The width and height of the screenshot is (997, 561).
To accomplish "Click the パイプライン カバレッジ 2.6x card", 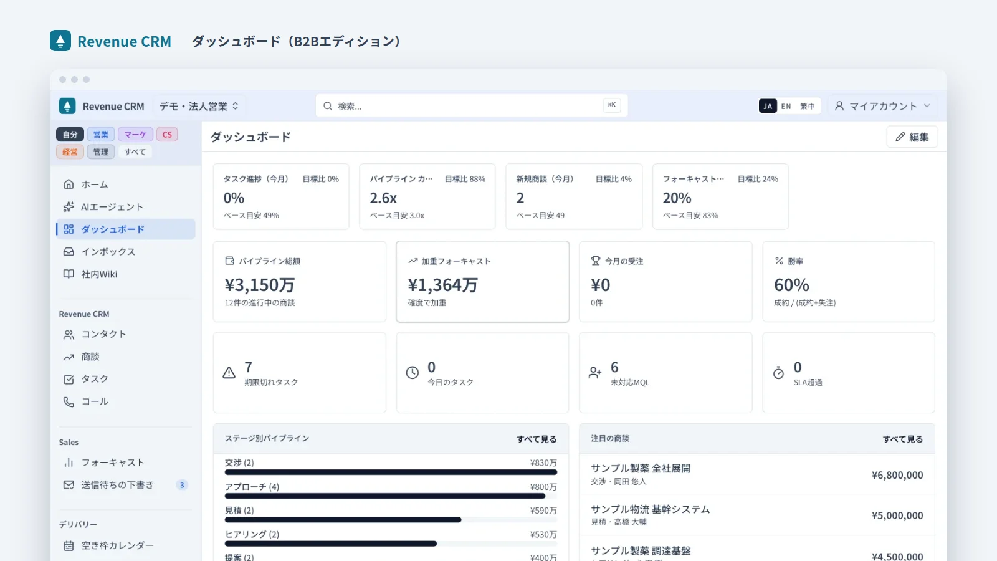I will [427, 197].
